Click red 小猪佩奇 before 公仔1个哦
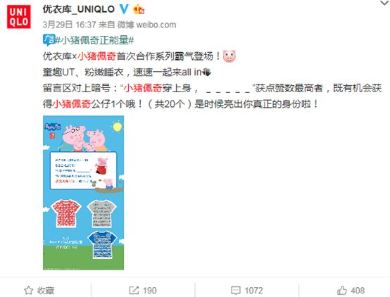The height and width of the screenshot is (297, 390). pos(72,103)
